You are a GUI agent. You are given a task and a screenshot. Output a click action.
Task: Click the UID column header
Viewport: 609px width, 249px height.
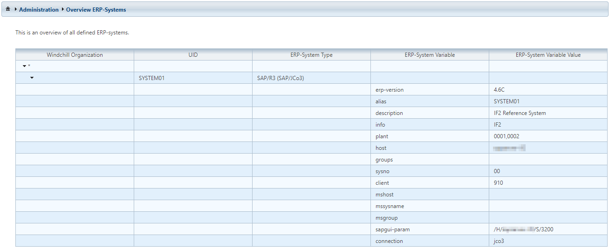click(x=193, y=55)
